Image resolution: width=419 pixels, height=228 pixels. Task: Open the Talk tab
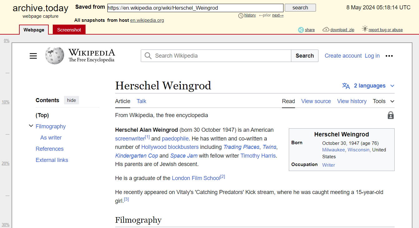pyautogui.click(x=141, y=101)
